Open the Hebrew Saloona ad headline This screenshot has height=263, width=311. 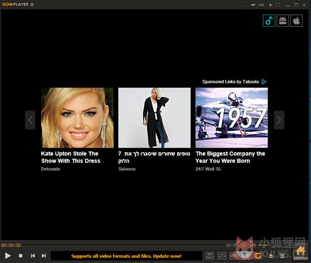[x=154, y=157]
